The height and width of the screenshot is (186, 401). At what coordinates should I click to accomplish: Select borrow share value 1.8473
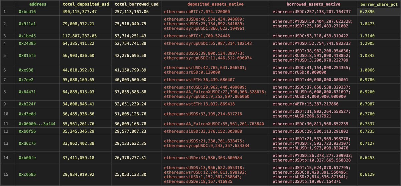367,24
